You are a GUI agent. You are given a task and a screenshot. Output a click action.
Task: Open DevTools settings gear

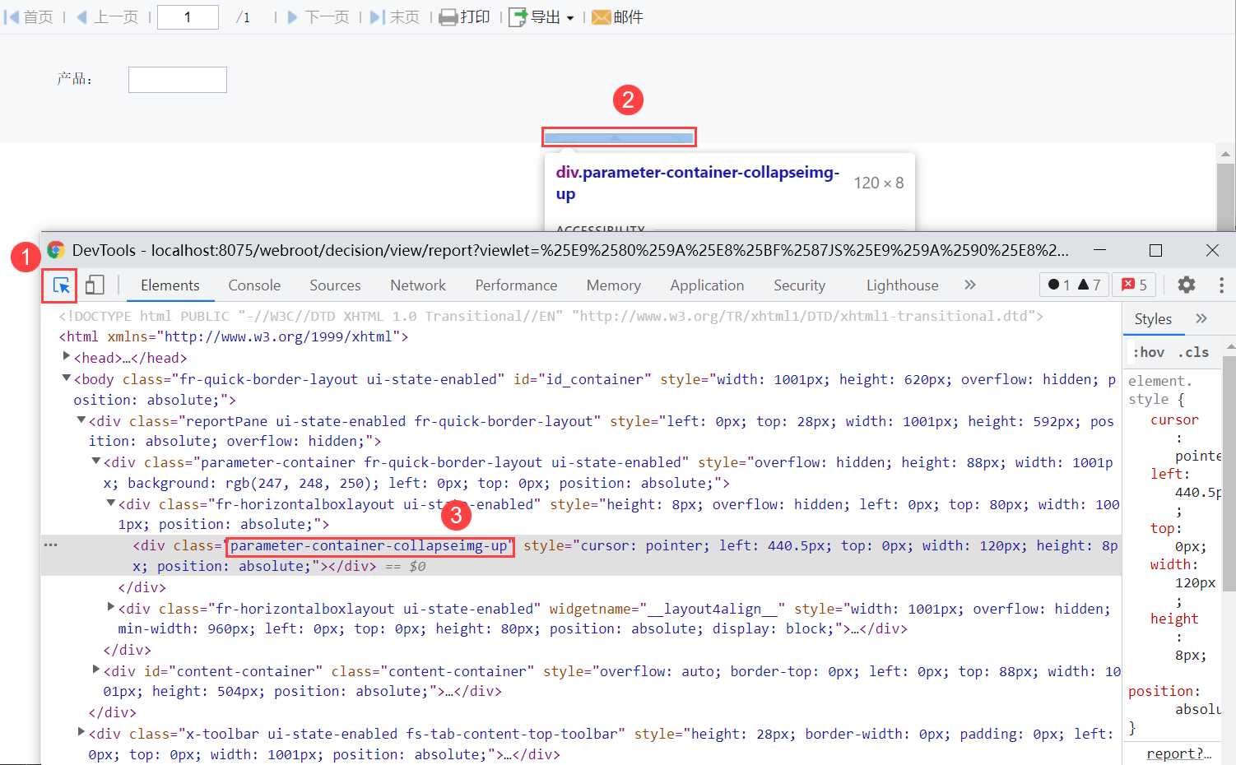[x=1186, y=285]
